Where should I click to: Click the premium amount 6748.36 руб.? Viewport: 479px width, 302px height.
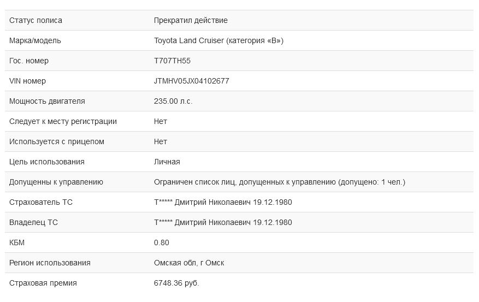point(176,283)
